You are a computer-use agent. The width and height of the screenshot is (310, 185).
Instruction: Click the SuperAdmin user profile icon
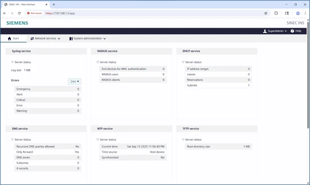click(x=265, y=31)
